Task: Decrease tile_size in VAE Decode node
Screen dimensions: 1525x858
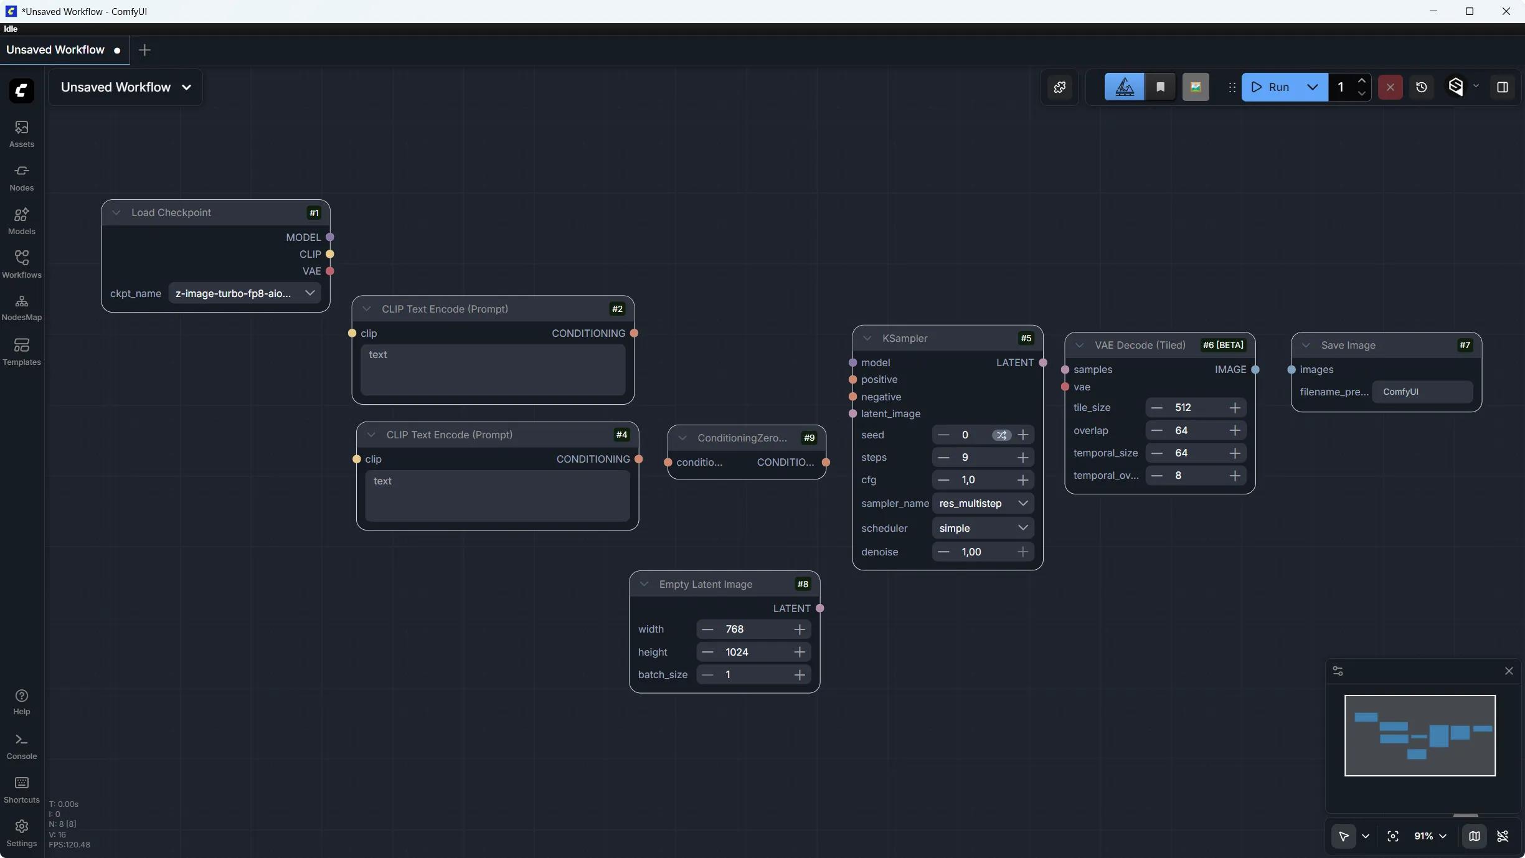Action: pyautogui.click(x=1157, y=408)
